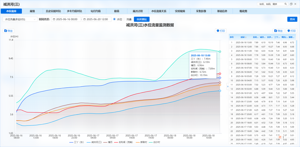Image resolution: width=300 pixels, height=147 pixels.
Task: Open the 雨洪过程 tab
Action: (138, 11)
